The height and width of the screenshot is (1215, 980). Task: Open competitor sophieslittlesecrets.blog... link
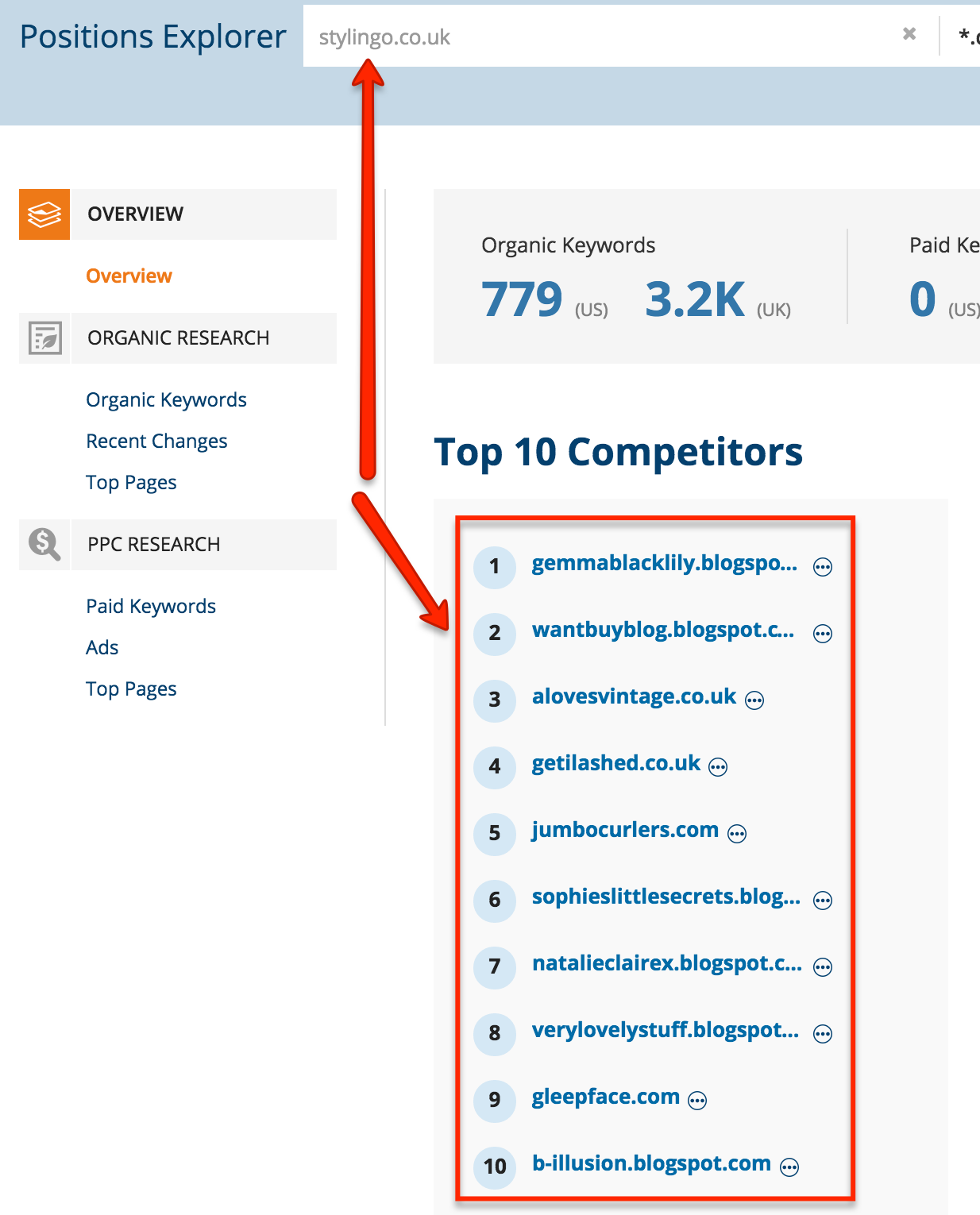coord(666,897)
